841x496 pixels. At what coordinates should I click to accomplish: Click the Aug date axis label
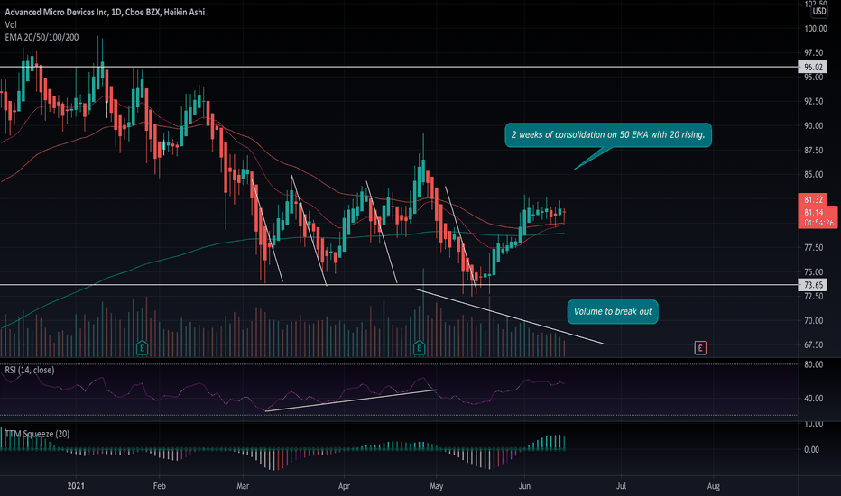coord(714,486)
